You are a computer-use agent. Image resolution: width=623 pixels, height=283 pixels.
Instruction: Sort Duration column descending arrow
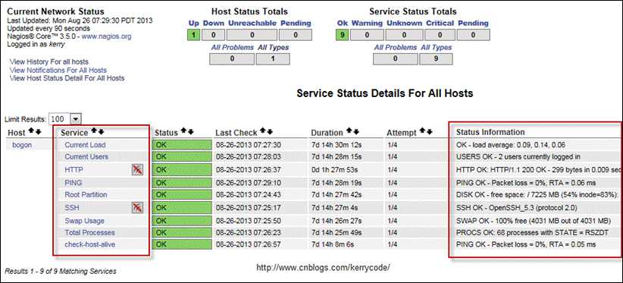coord(356,131)
